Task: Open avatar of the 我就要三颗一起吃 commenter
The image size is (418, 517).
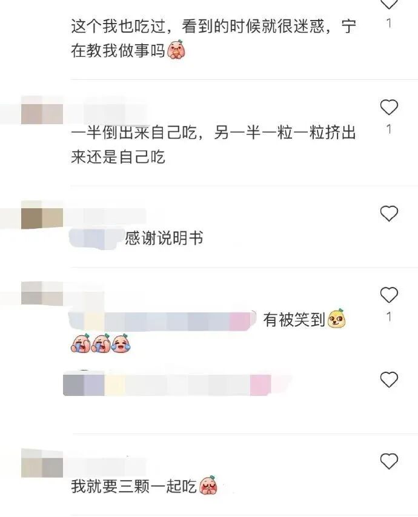Action: [42, 463]
